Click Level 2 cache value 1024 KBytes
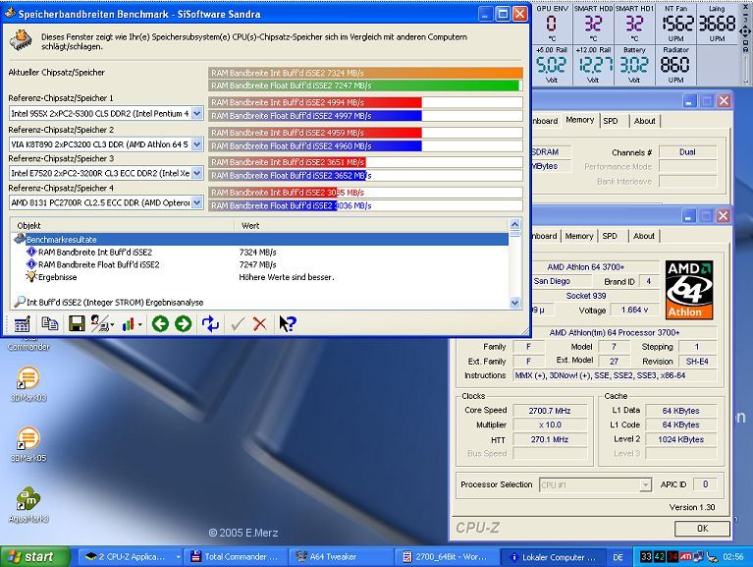753x567 pixels. [680, 439]
